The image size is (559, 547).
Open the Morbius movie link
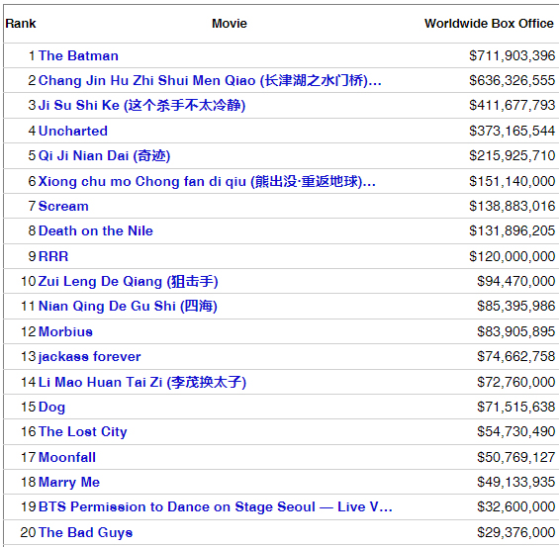tap(65, 331)
